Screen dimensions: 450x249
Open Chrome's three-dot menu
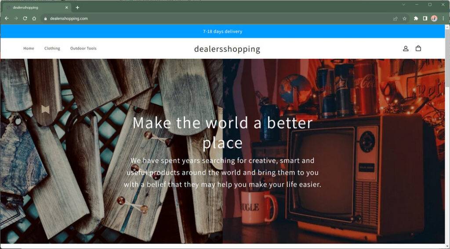443,18
